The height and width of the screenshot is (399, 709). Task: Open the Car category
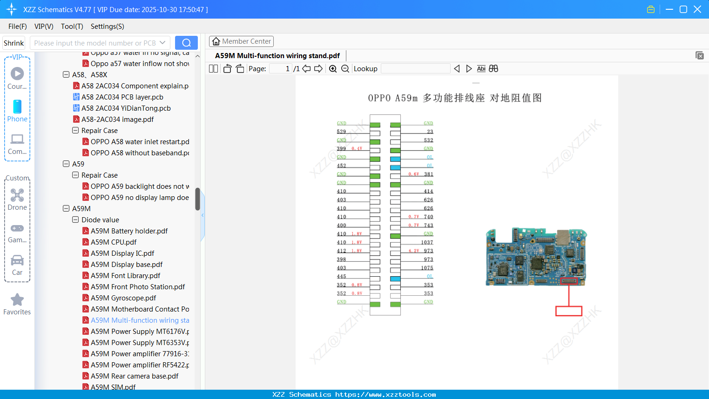[17, 265]
